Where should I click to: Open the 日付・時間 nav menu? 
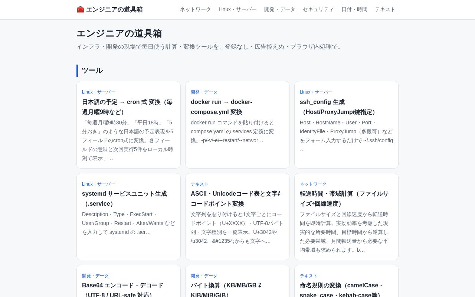pos(354,10)
